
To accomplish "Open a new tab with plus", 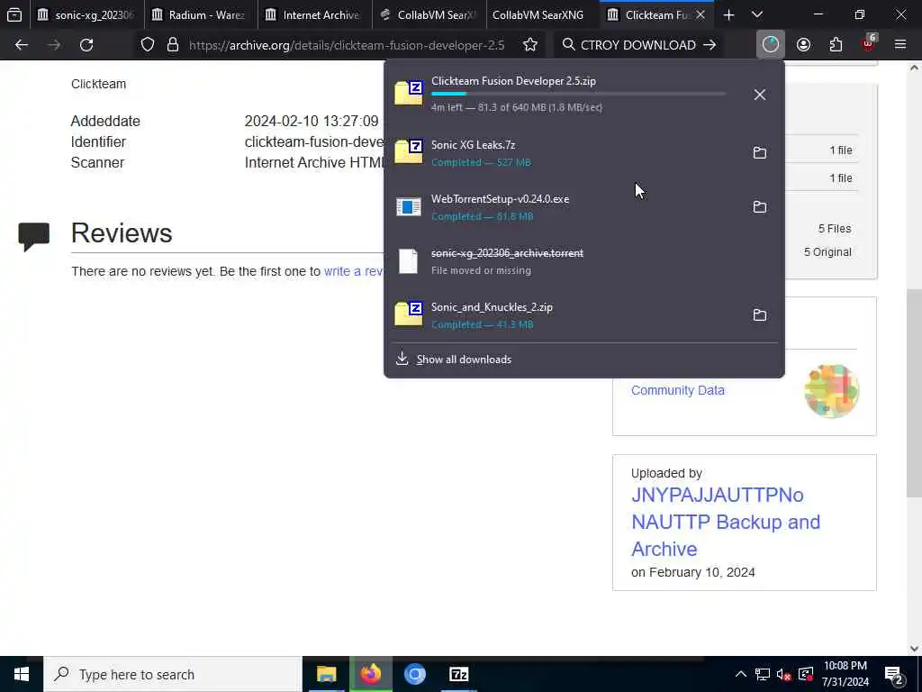I will tap(728, 14).
